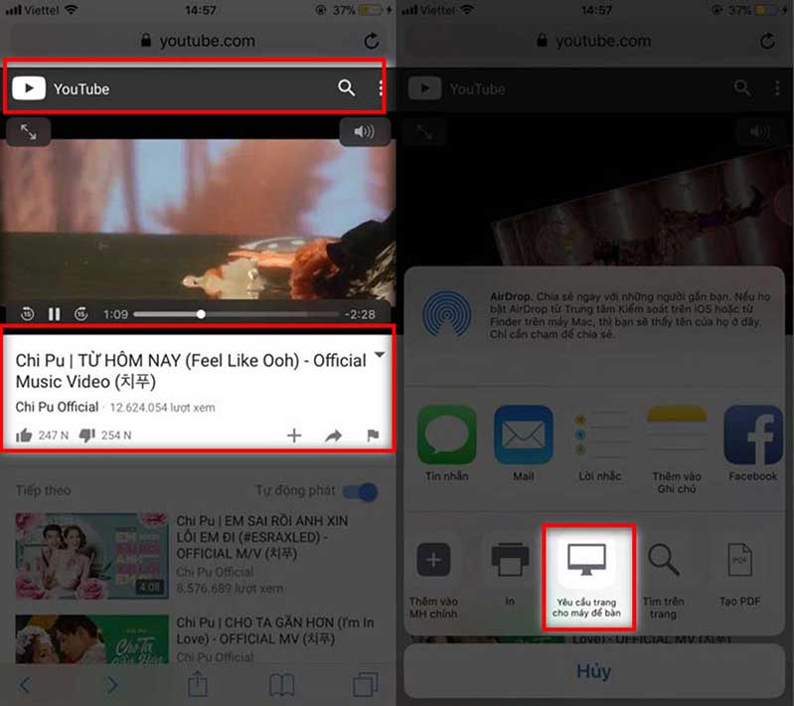Image resolution: width=794 pixels, height=706 pixels.
Task: Open the EM SAI RỒI ANH XIN LỖI title
Action: pos(262,537)
